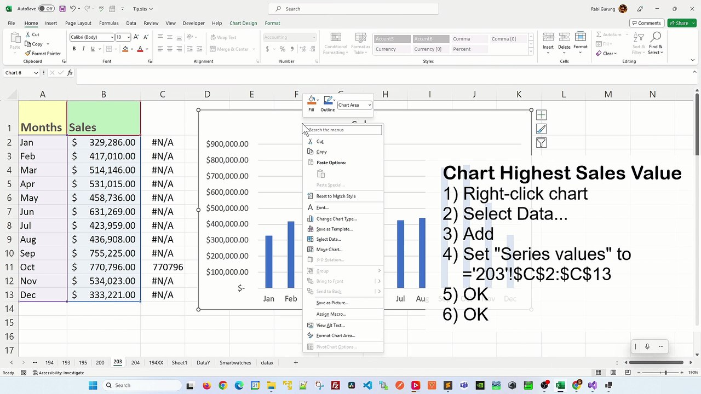Expand the Bring to Front submenu arrow
The height and width of the screenshot is (394, 701).
click(x=379, y=281)
